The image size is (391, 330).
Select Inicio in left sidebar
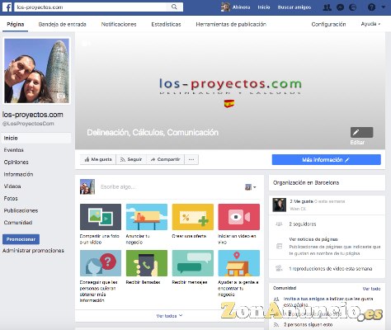click(x=36, y=138)
